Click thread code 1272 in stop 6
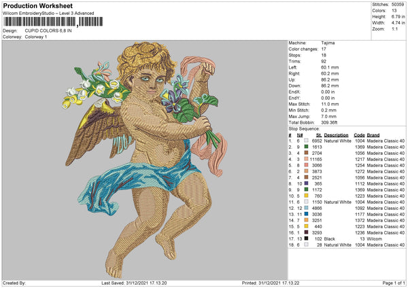 point(360,172)
